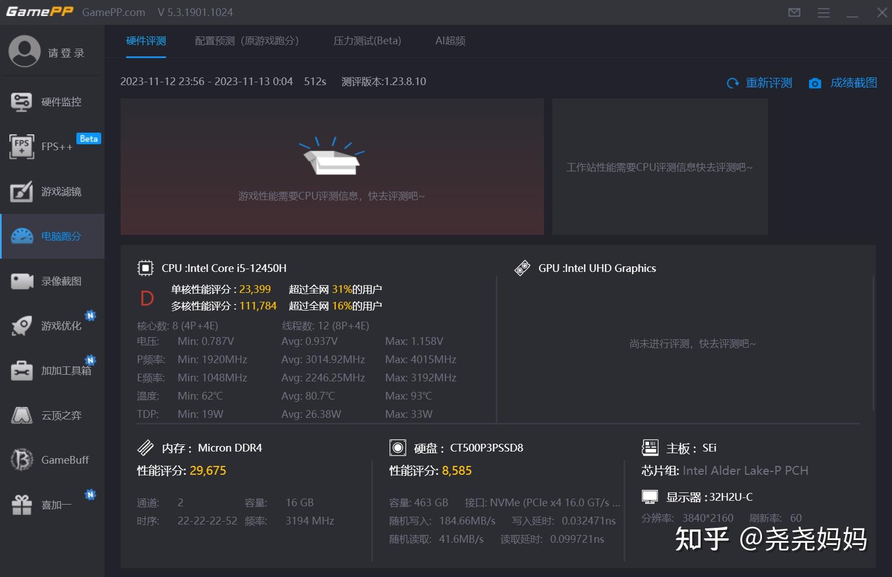The width and height of the screenshot is (892, 577).
Task: Click the CT500P3PSSD8 disk name
Action: [486, 448]
